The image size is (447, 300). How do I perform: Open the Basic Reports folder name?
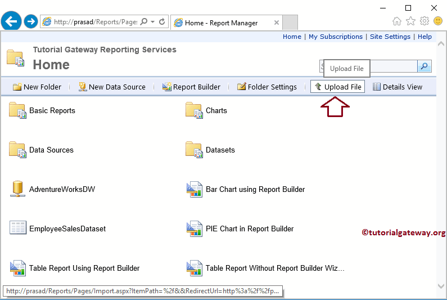click(x=52, y=110)
